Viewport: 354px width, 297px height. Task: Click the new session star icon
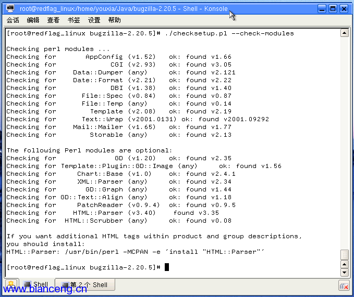(11, 285)
